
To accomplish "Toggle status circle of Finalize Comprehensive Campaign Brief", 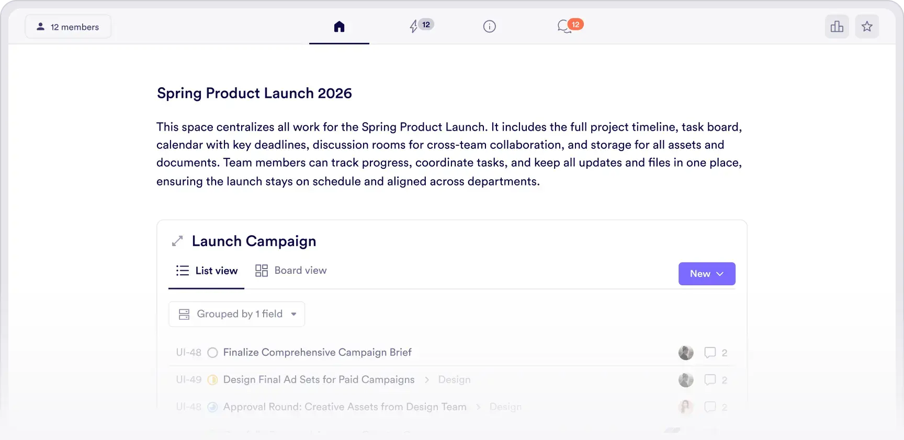I will (212, 353).
